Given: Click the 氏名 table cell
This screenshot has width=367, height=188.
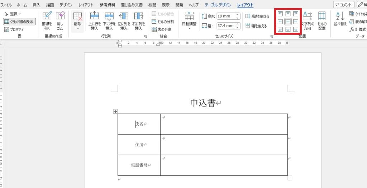Looking at the screenshot, I should point(139,124).
